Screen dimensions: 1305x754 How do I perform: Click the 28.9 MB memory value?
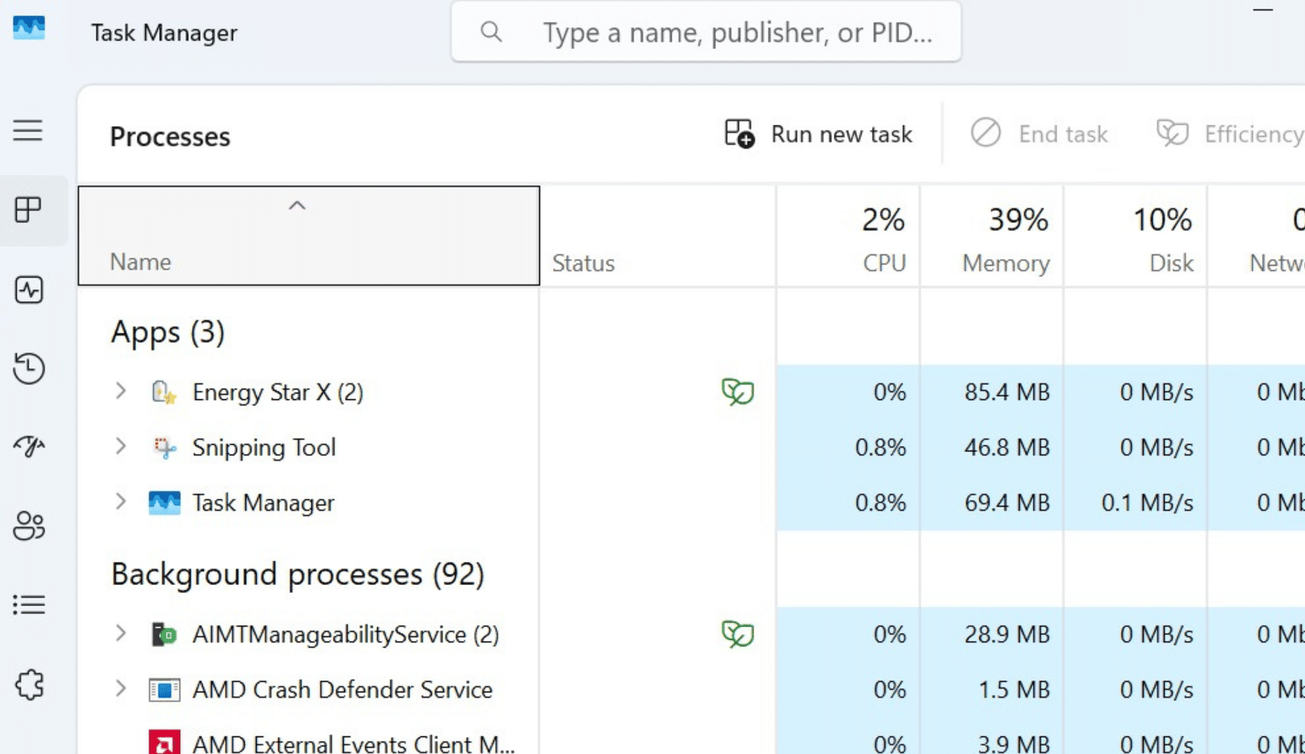(x=1007, y=634)
